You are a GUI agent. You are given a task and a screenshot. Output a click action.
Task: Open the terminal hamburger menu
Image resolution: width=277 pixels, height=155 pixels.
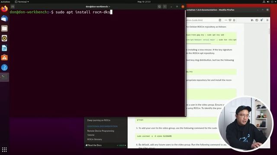pyautogui.click(x=164, y=7)
